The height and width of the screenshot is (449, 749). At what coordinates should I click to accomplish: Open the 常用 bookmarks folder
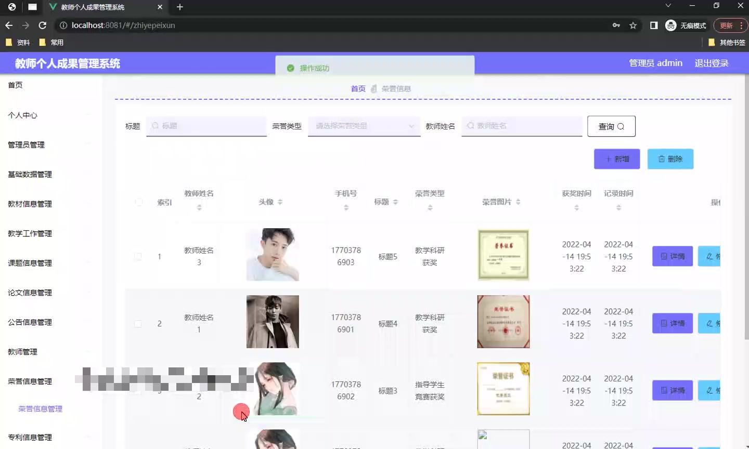(51, 43)
